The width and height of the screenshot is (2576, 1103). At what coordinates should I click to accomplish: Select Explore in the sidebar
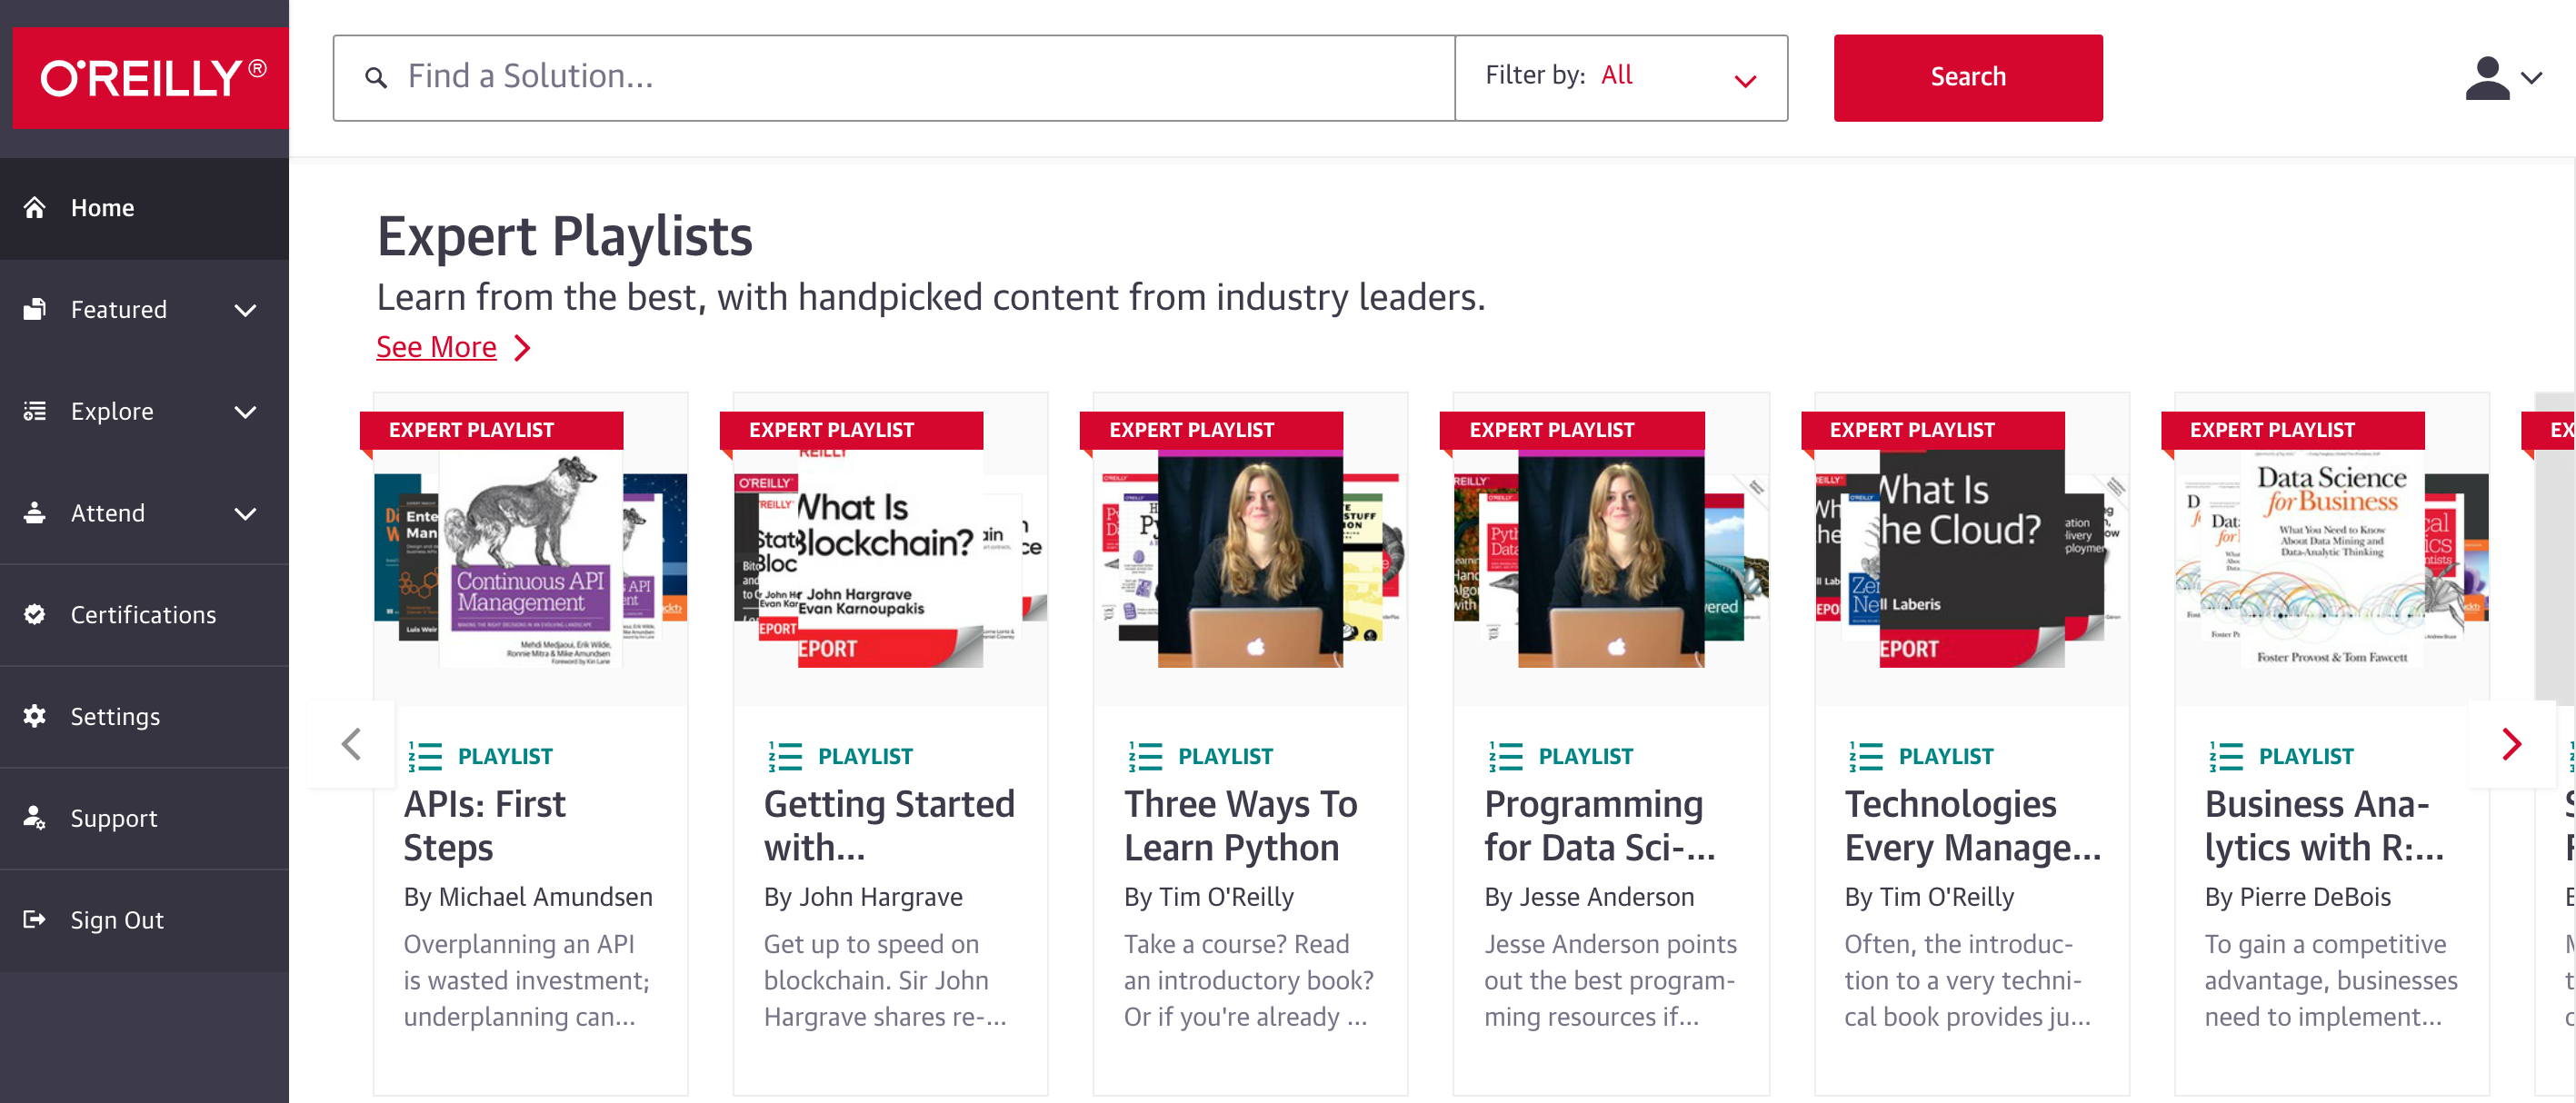[x=145, y=412]
